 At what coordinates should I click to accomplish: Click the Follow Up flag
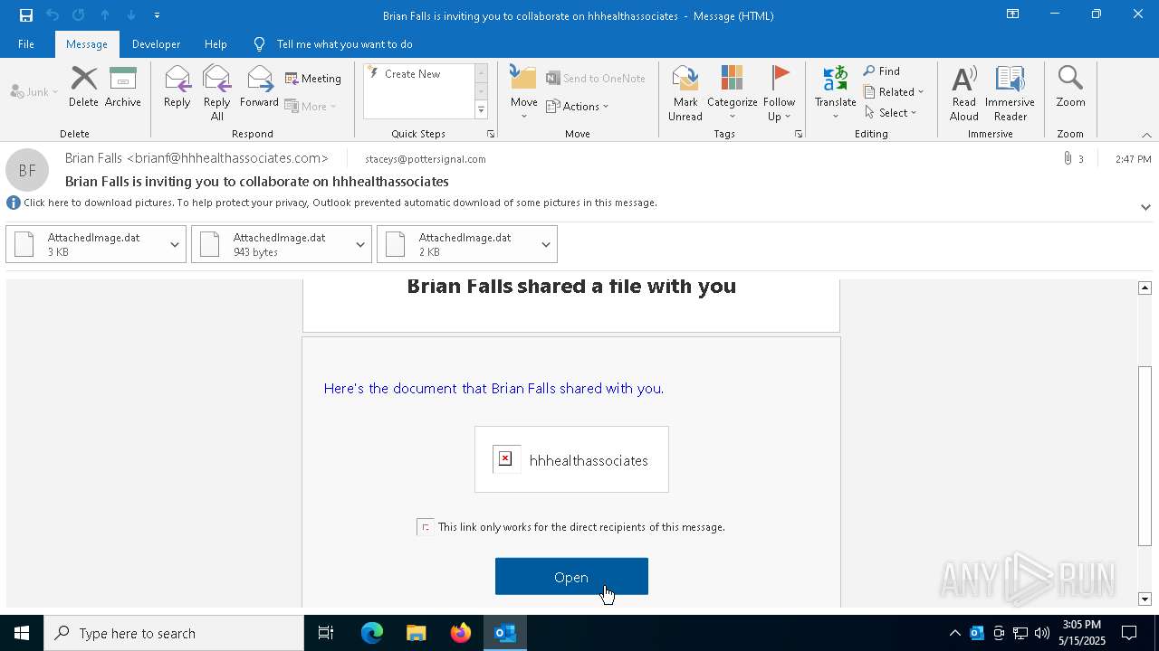pos(780,93)
